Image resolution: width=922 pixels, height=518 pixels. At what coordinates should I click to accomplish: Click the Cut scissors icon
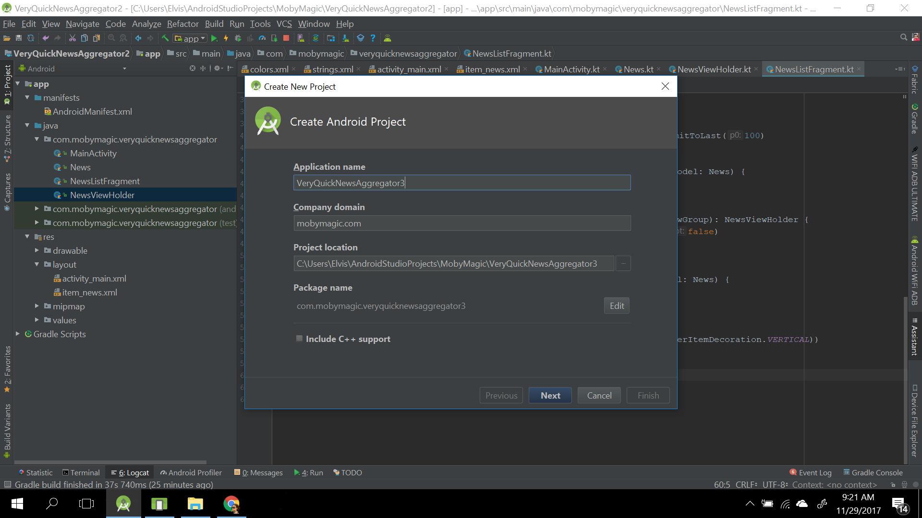pyautogui.click(x=73, y=38)
